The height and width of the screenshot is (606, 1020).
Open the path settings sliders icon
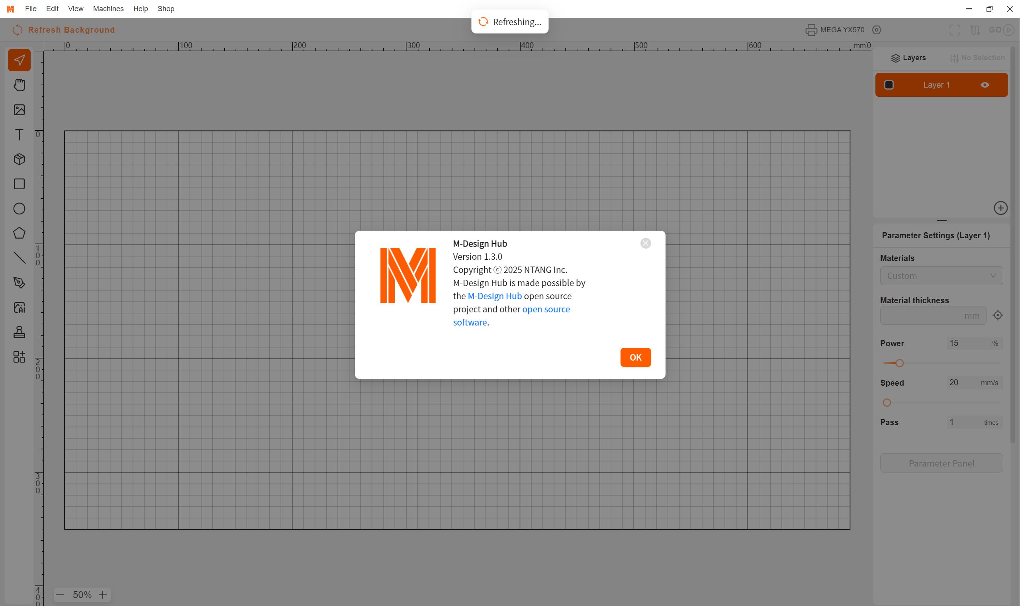pos(975,30)
